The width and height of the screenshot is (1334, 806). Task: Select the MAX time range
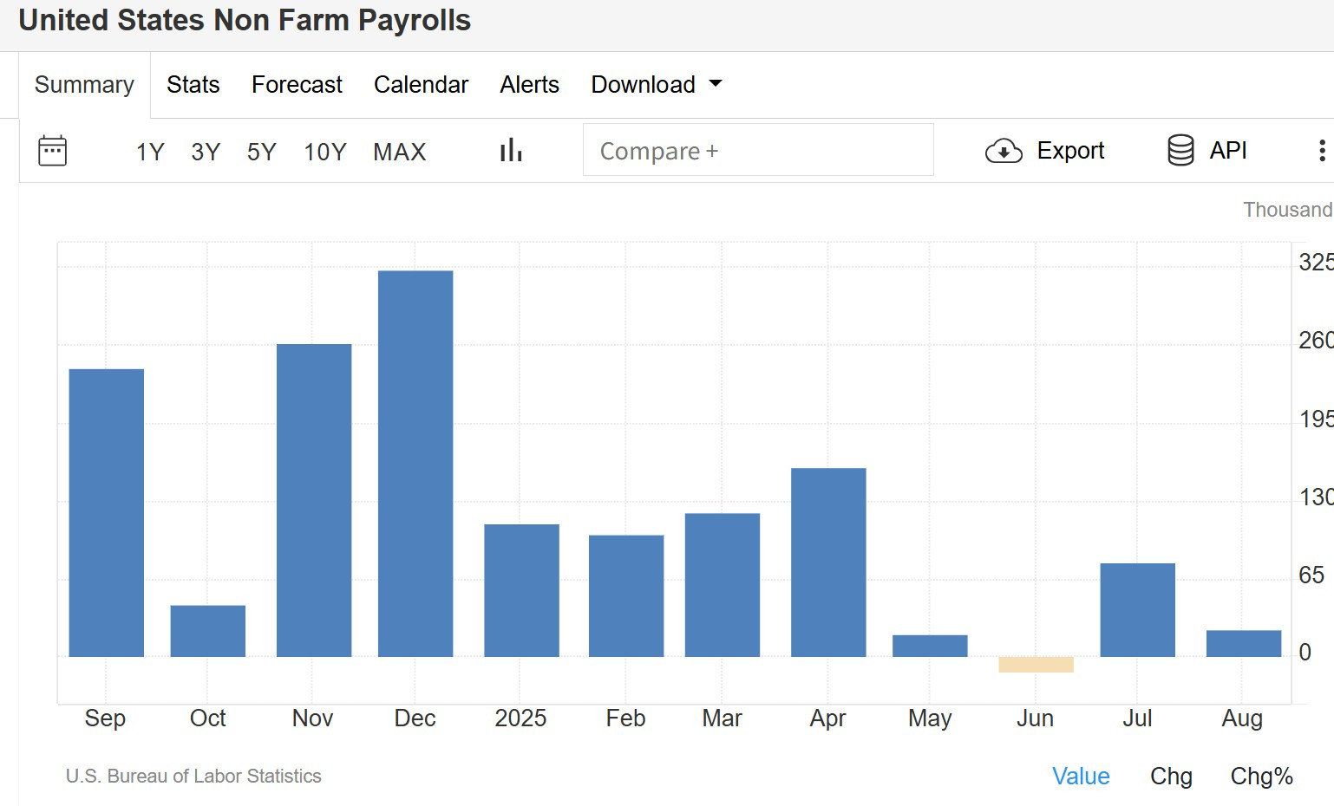click(400, 152)
